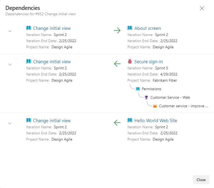Click the user story icon beside Hello World Web Site

click(x=129, y=120)
